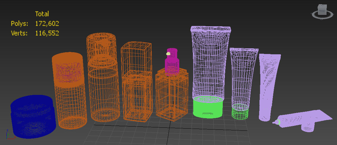This screenshot has width=337, height=145.
Task: Click the Verts count 116,552
Action: coord(47,33)
